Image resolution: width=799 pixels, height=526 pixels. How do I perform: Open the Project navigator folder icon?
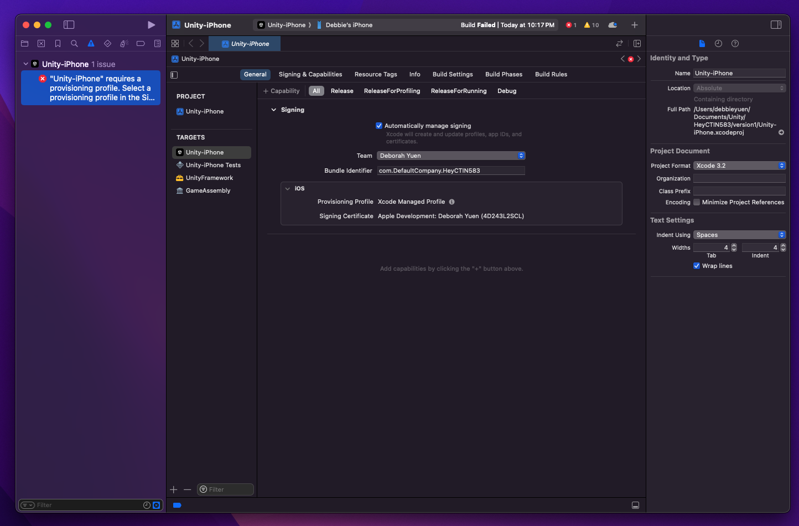[24, 43]
